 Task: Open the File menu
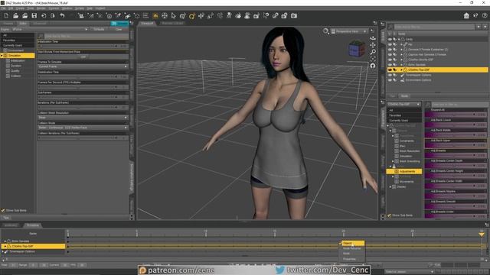pos(3,8)
